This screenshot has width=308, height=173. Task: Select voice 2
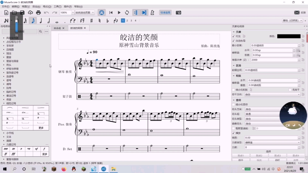click(127, 20)
